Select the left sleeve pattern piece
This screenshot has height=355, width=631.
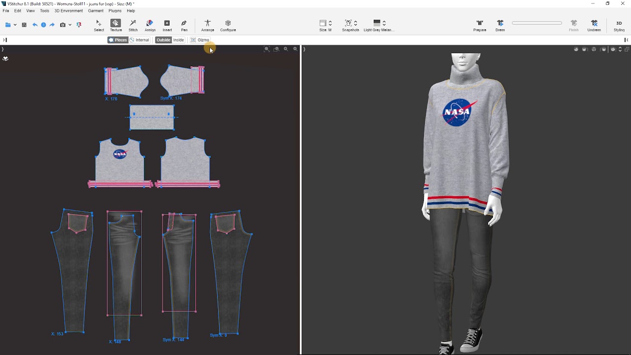pos(126,81)
